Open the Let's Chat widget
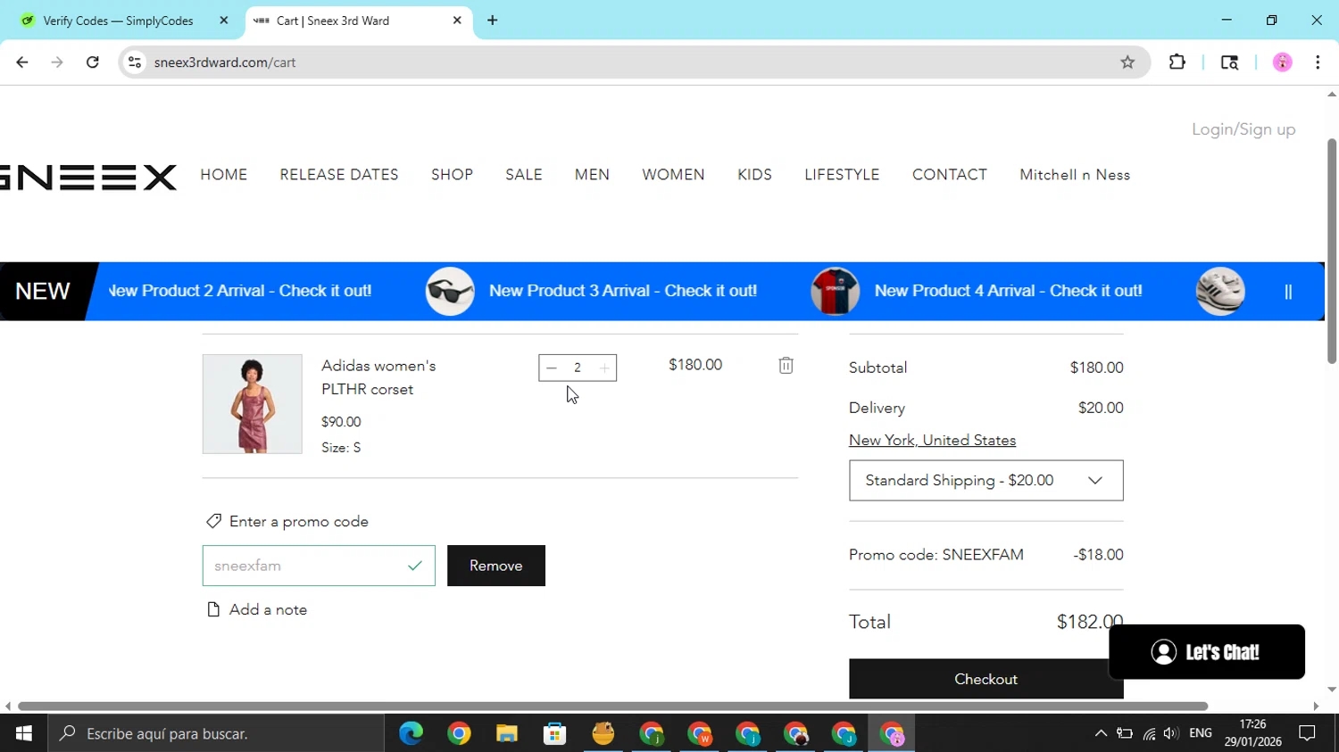 coord(1206,652)
